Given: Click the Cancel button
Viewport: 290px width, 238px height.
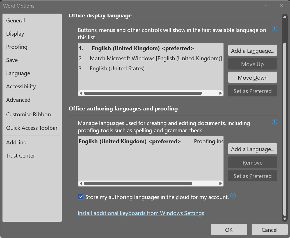Looking at the screenshot, I should click(x=270, y=230).
